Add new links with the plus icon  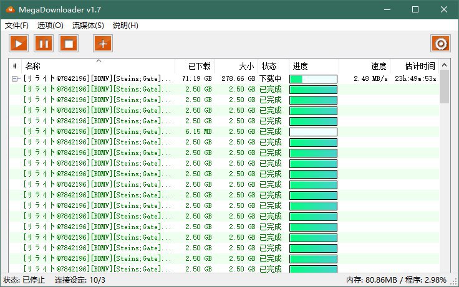[103, 44]
